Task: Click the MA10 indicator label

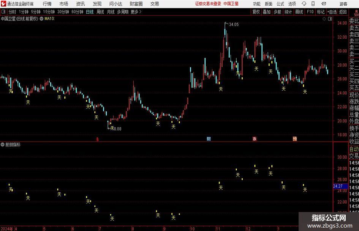Action: click(50, 19)
